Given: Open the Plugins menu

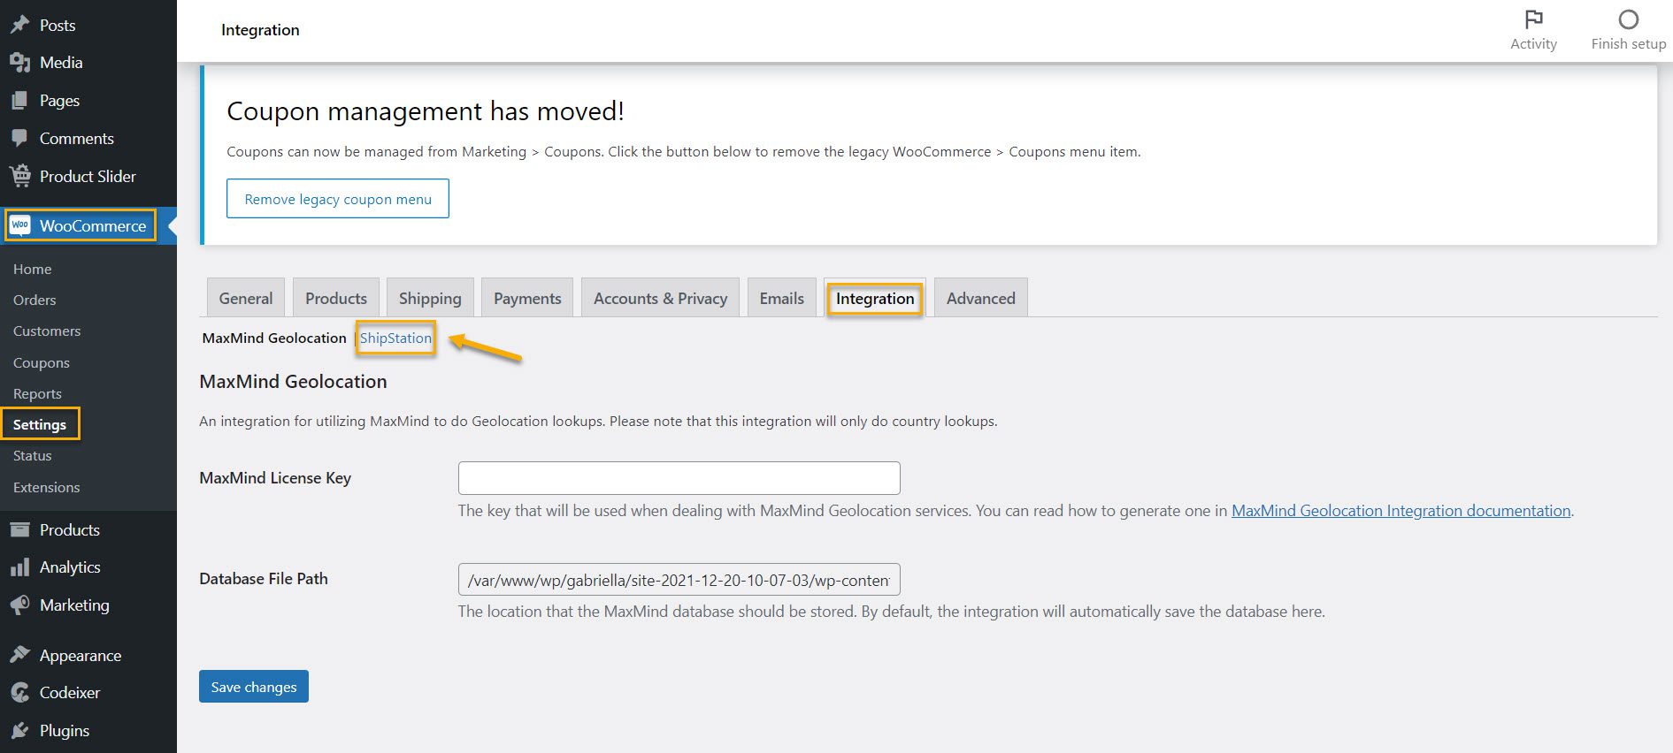Looking at the screenshot, I should pos(65,731).
